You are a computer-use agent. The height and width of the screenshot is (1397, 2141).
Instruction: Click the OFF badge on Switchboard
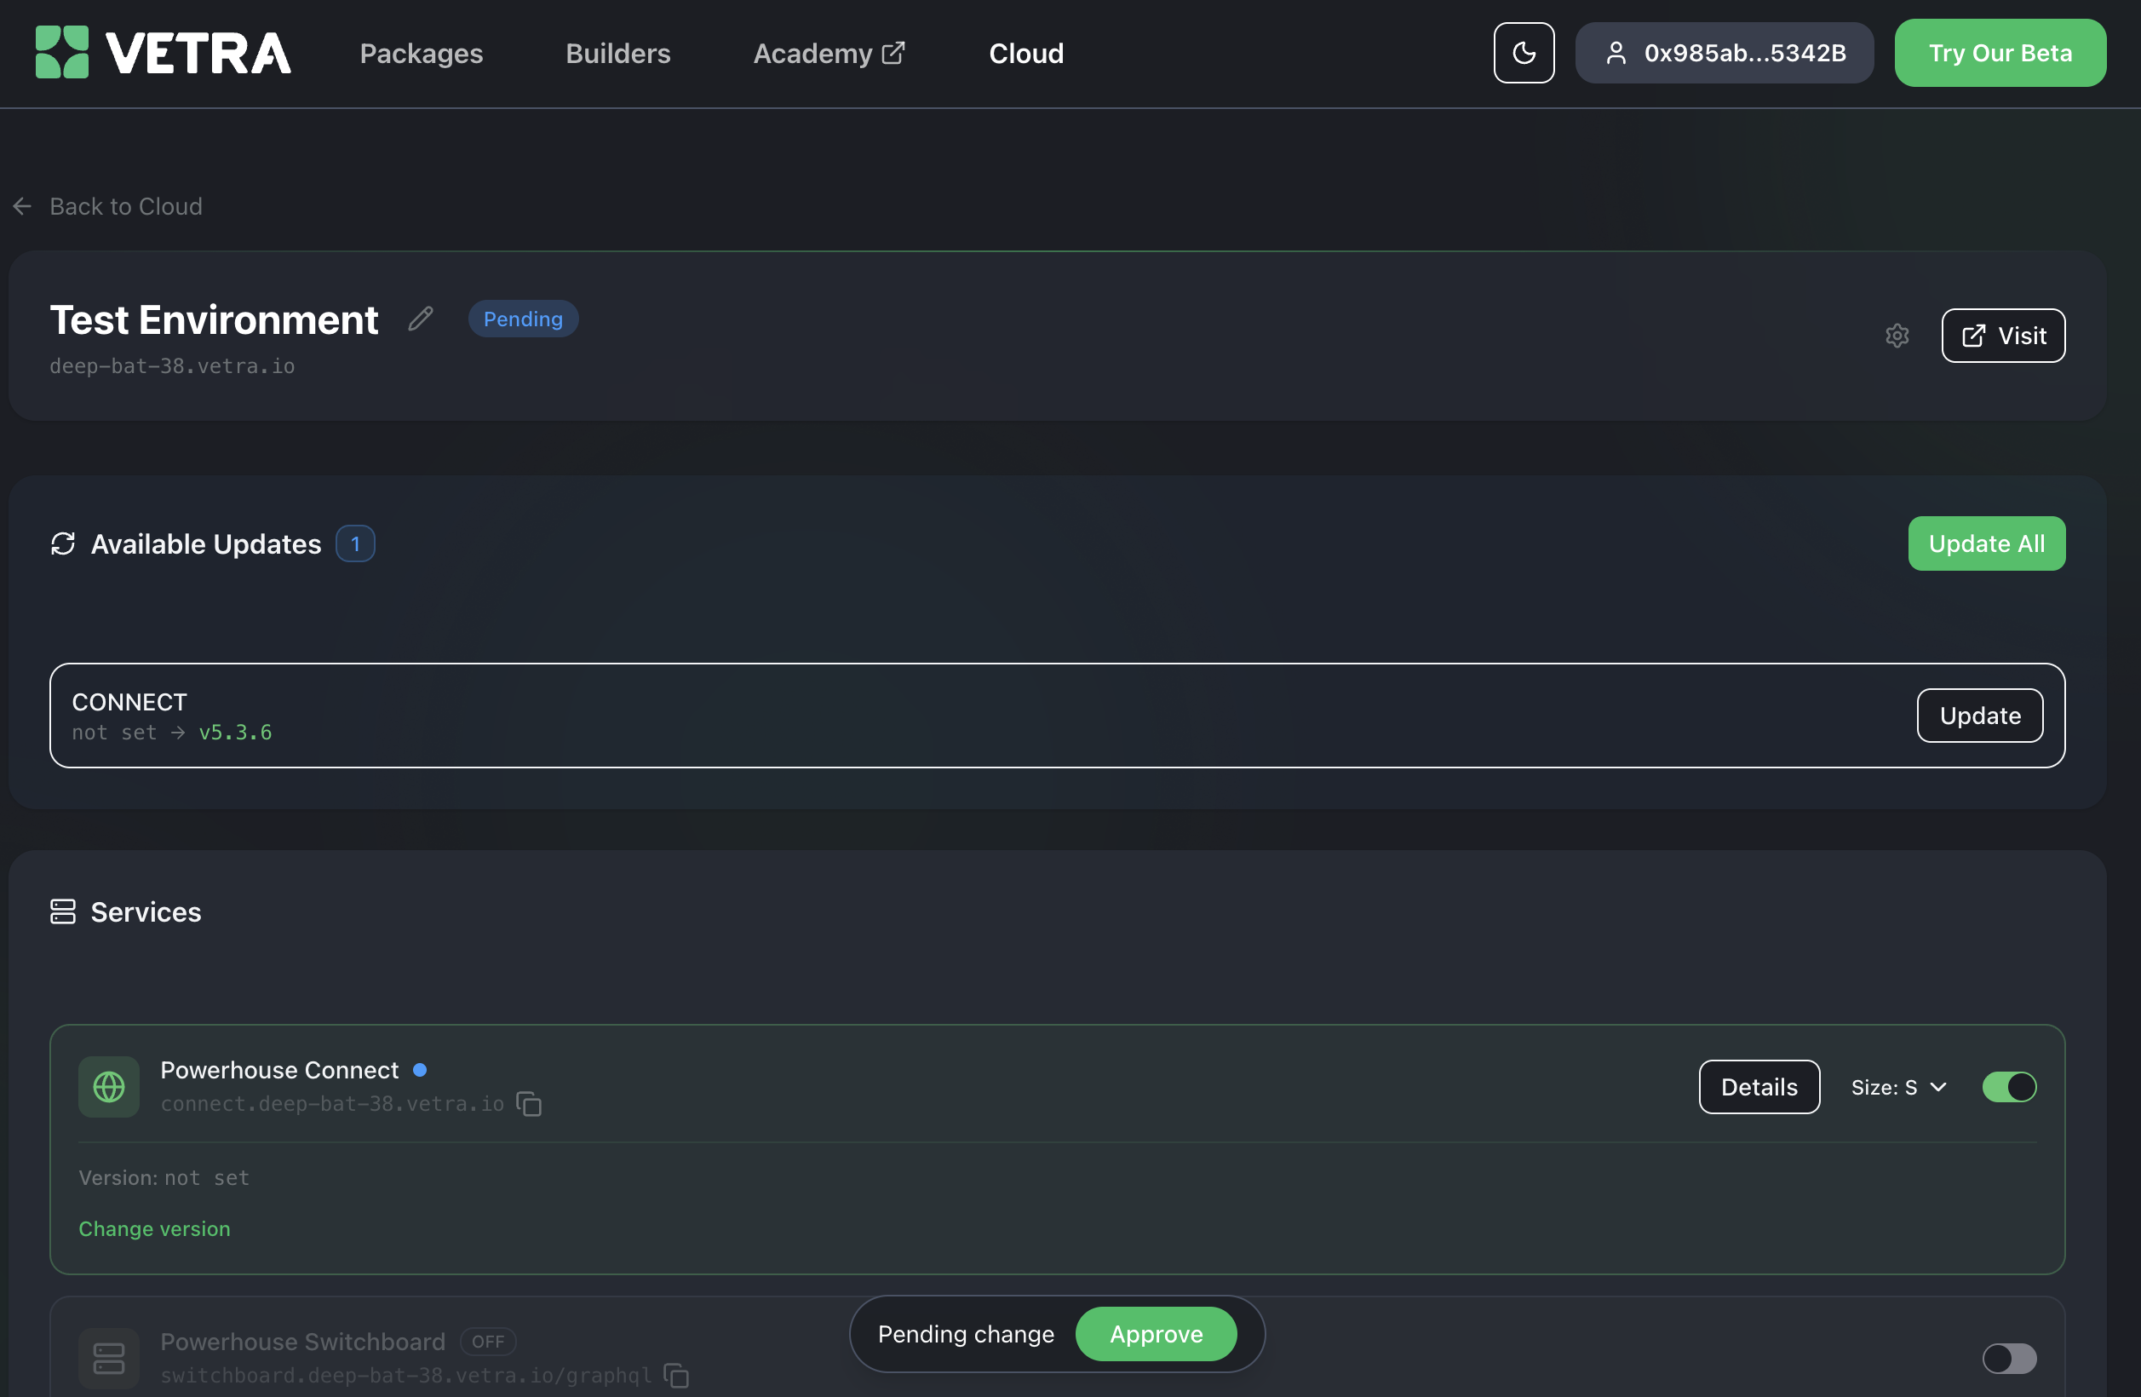click(x=488, y=1342)
